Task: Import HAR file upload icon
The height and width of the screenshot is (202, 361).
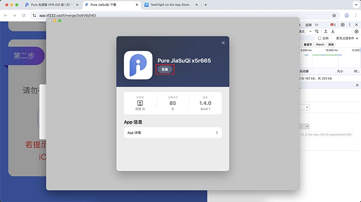Action: pos(325,32)
